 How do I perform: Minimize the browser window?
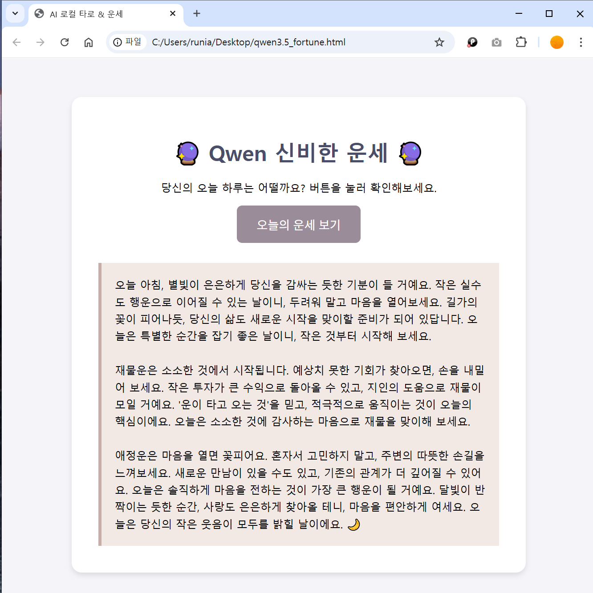pos(519,14)
